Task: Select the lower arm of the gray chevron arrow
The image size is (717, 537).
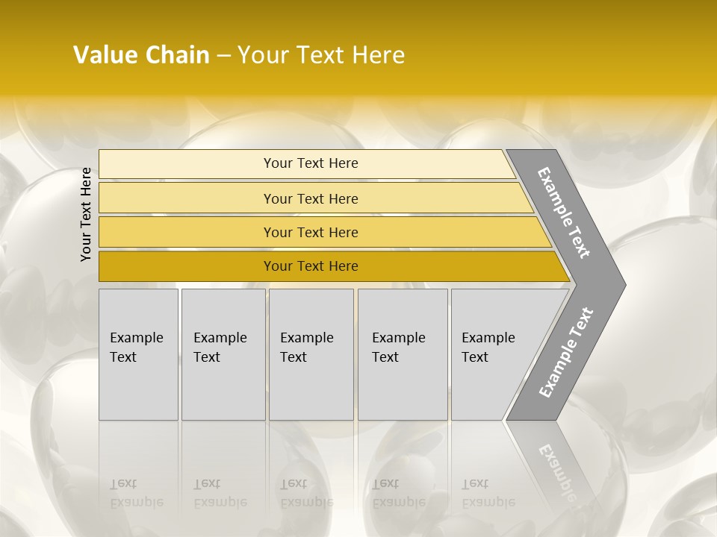Action: [x=566, y=353]
